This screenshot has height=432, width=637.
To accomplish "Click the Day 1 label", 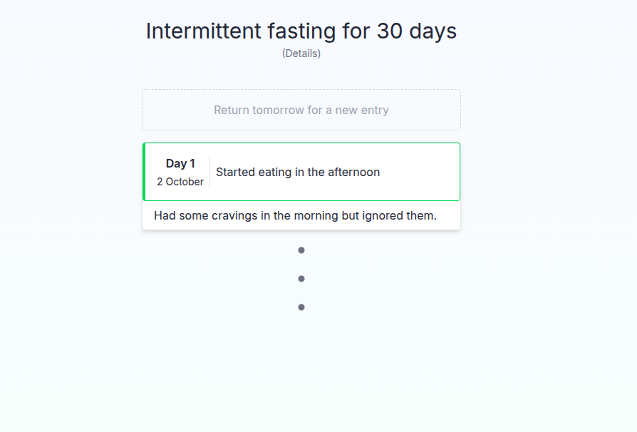I will pyautogui.click(x=180, y=163).
